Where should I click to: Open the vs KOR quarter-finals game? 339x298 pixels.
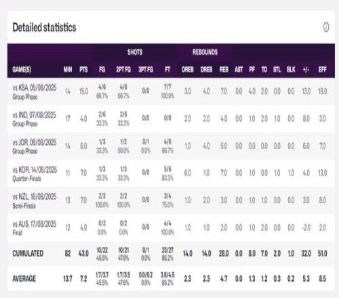coord(171,173)
